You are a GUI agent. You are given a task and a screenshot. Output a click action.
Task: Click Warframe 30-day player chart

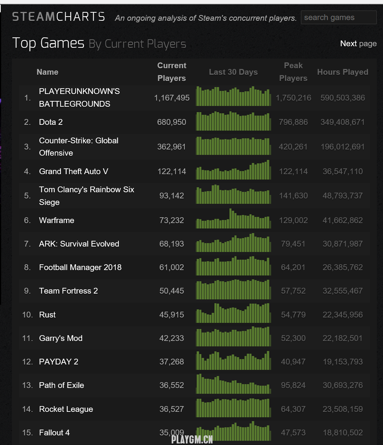[x=233, y=218]
